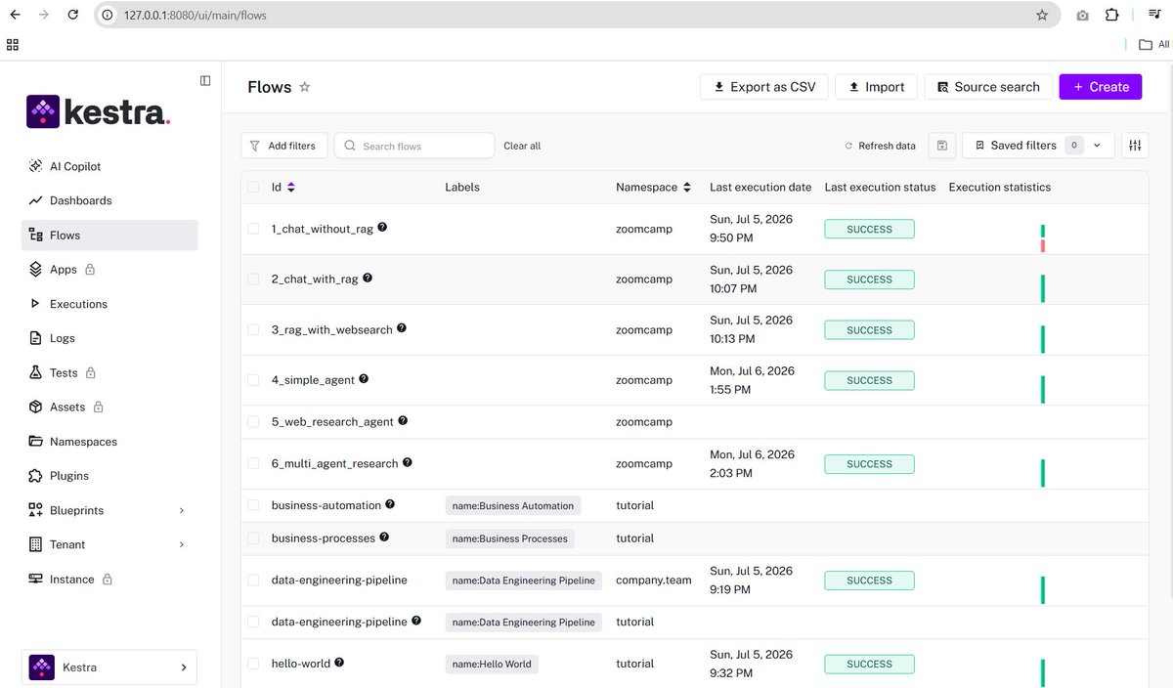This screenshot has height=688, width=1173.
Task: Expand the Tenant submenu chevron
Action: click(x=182, y=544)
